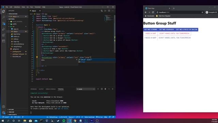The width and height of the screenshot is (218, 123).
Task: Click the errors and warnings status item
Action: [17, 117]
